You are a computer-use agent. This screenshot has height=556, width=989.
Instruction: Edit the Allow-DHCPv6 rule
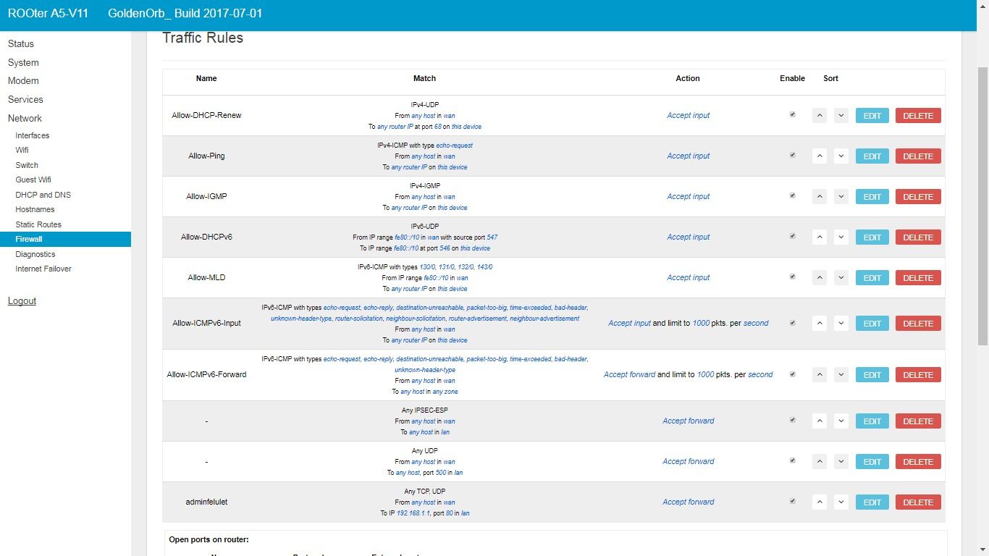tap(872, 237)
